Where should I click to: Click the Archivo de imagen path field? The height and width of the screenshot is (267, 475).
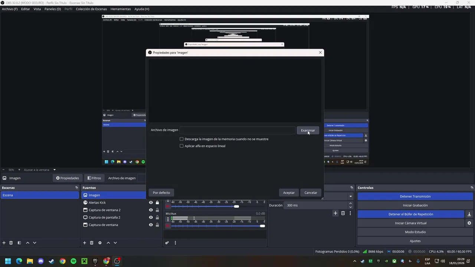coord(237,130)
